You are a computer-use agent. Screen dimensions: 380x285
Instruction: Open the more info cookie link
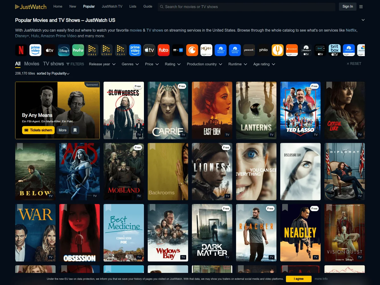321,279
